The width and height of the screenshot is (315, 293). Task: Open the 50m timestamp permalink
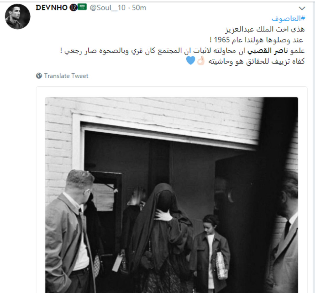pos(139,8)
